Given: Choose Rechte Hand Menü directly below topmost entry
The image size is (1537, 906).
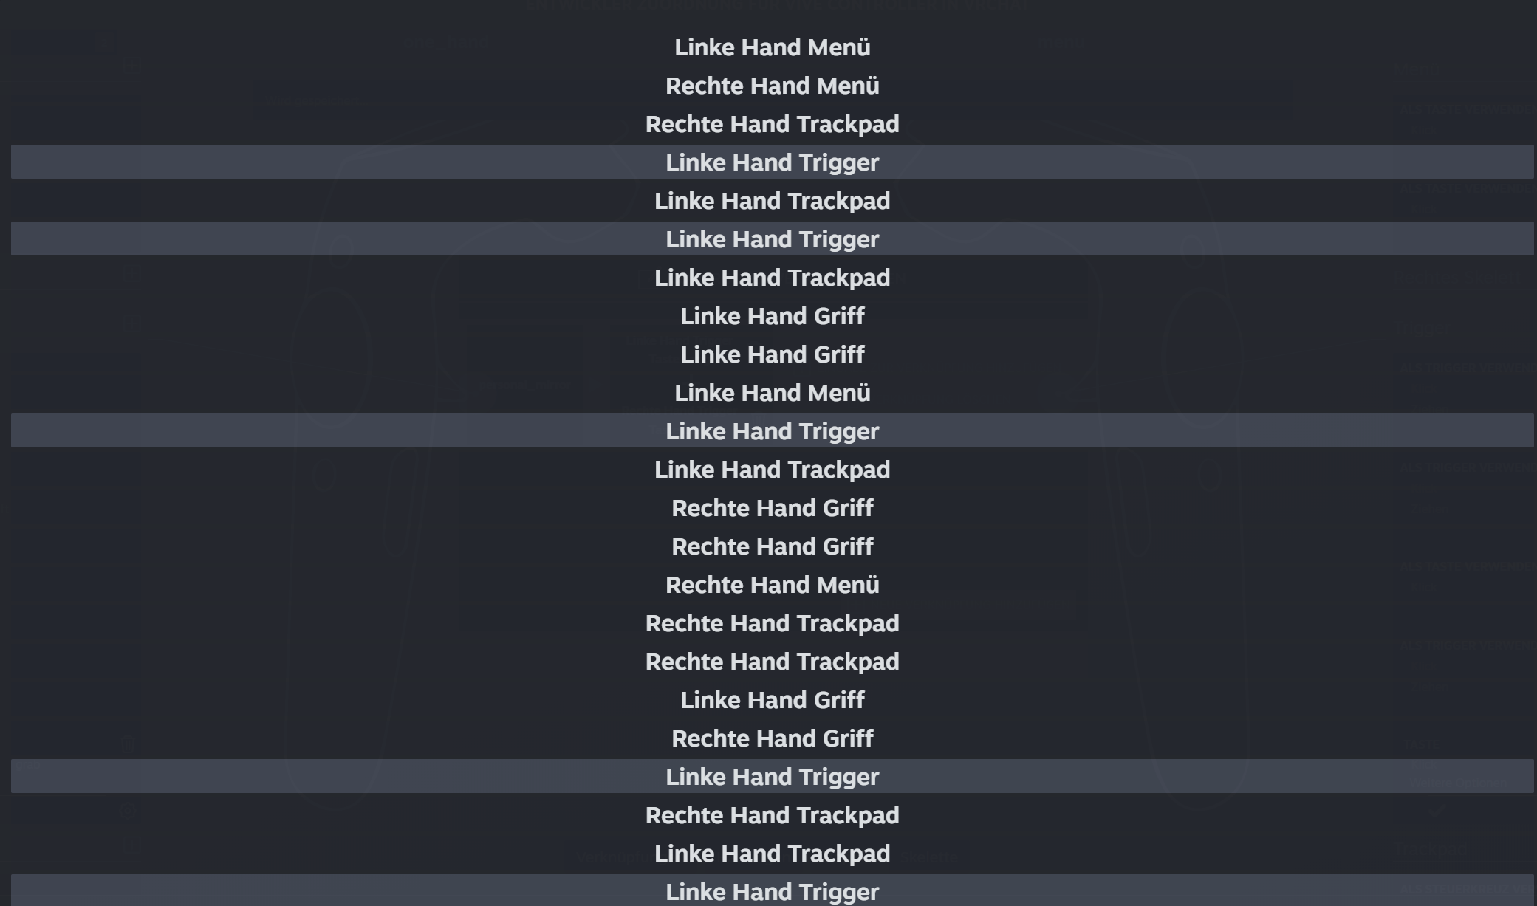Looking at the screenshot, I should (772, 86).
